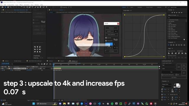Click timeline current timecode display

5,64
